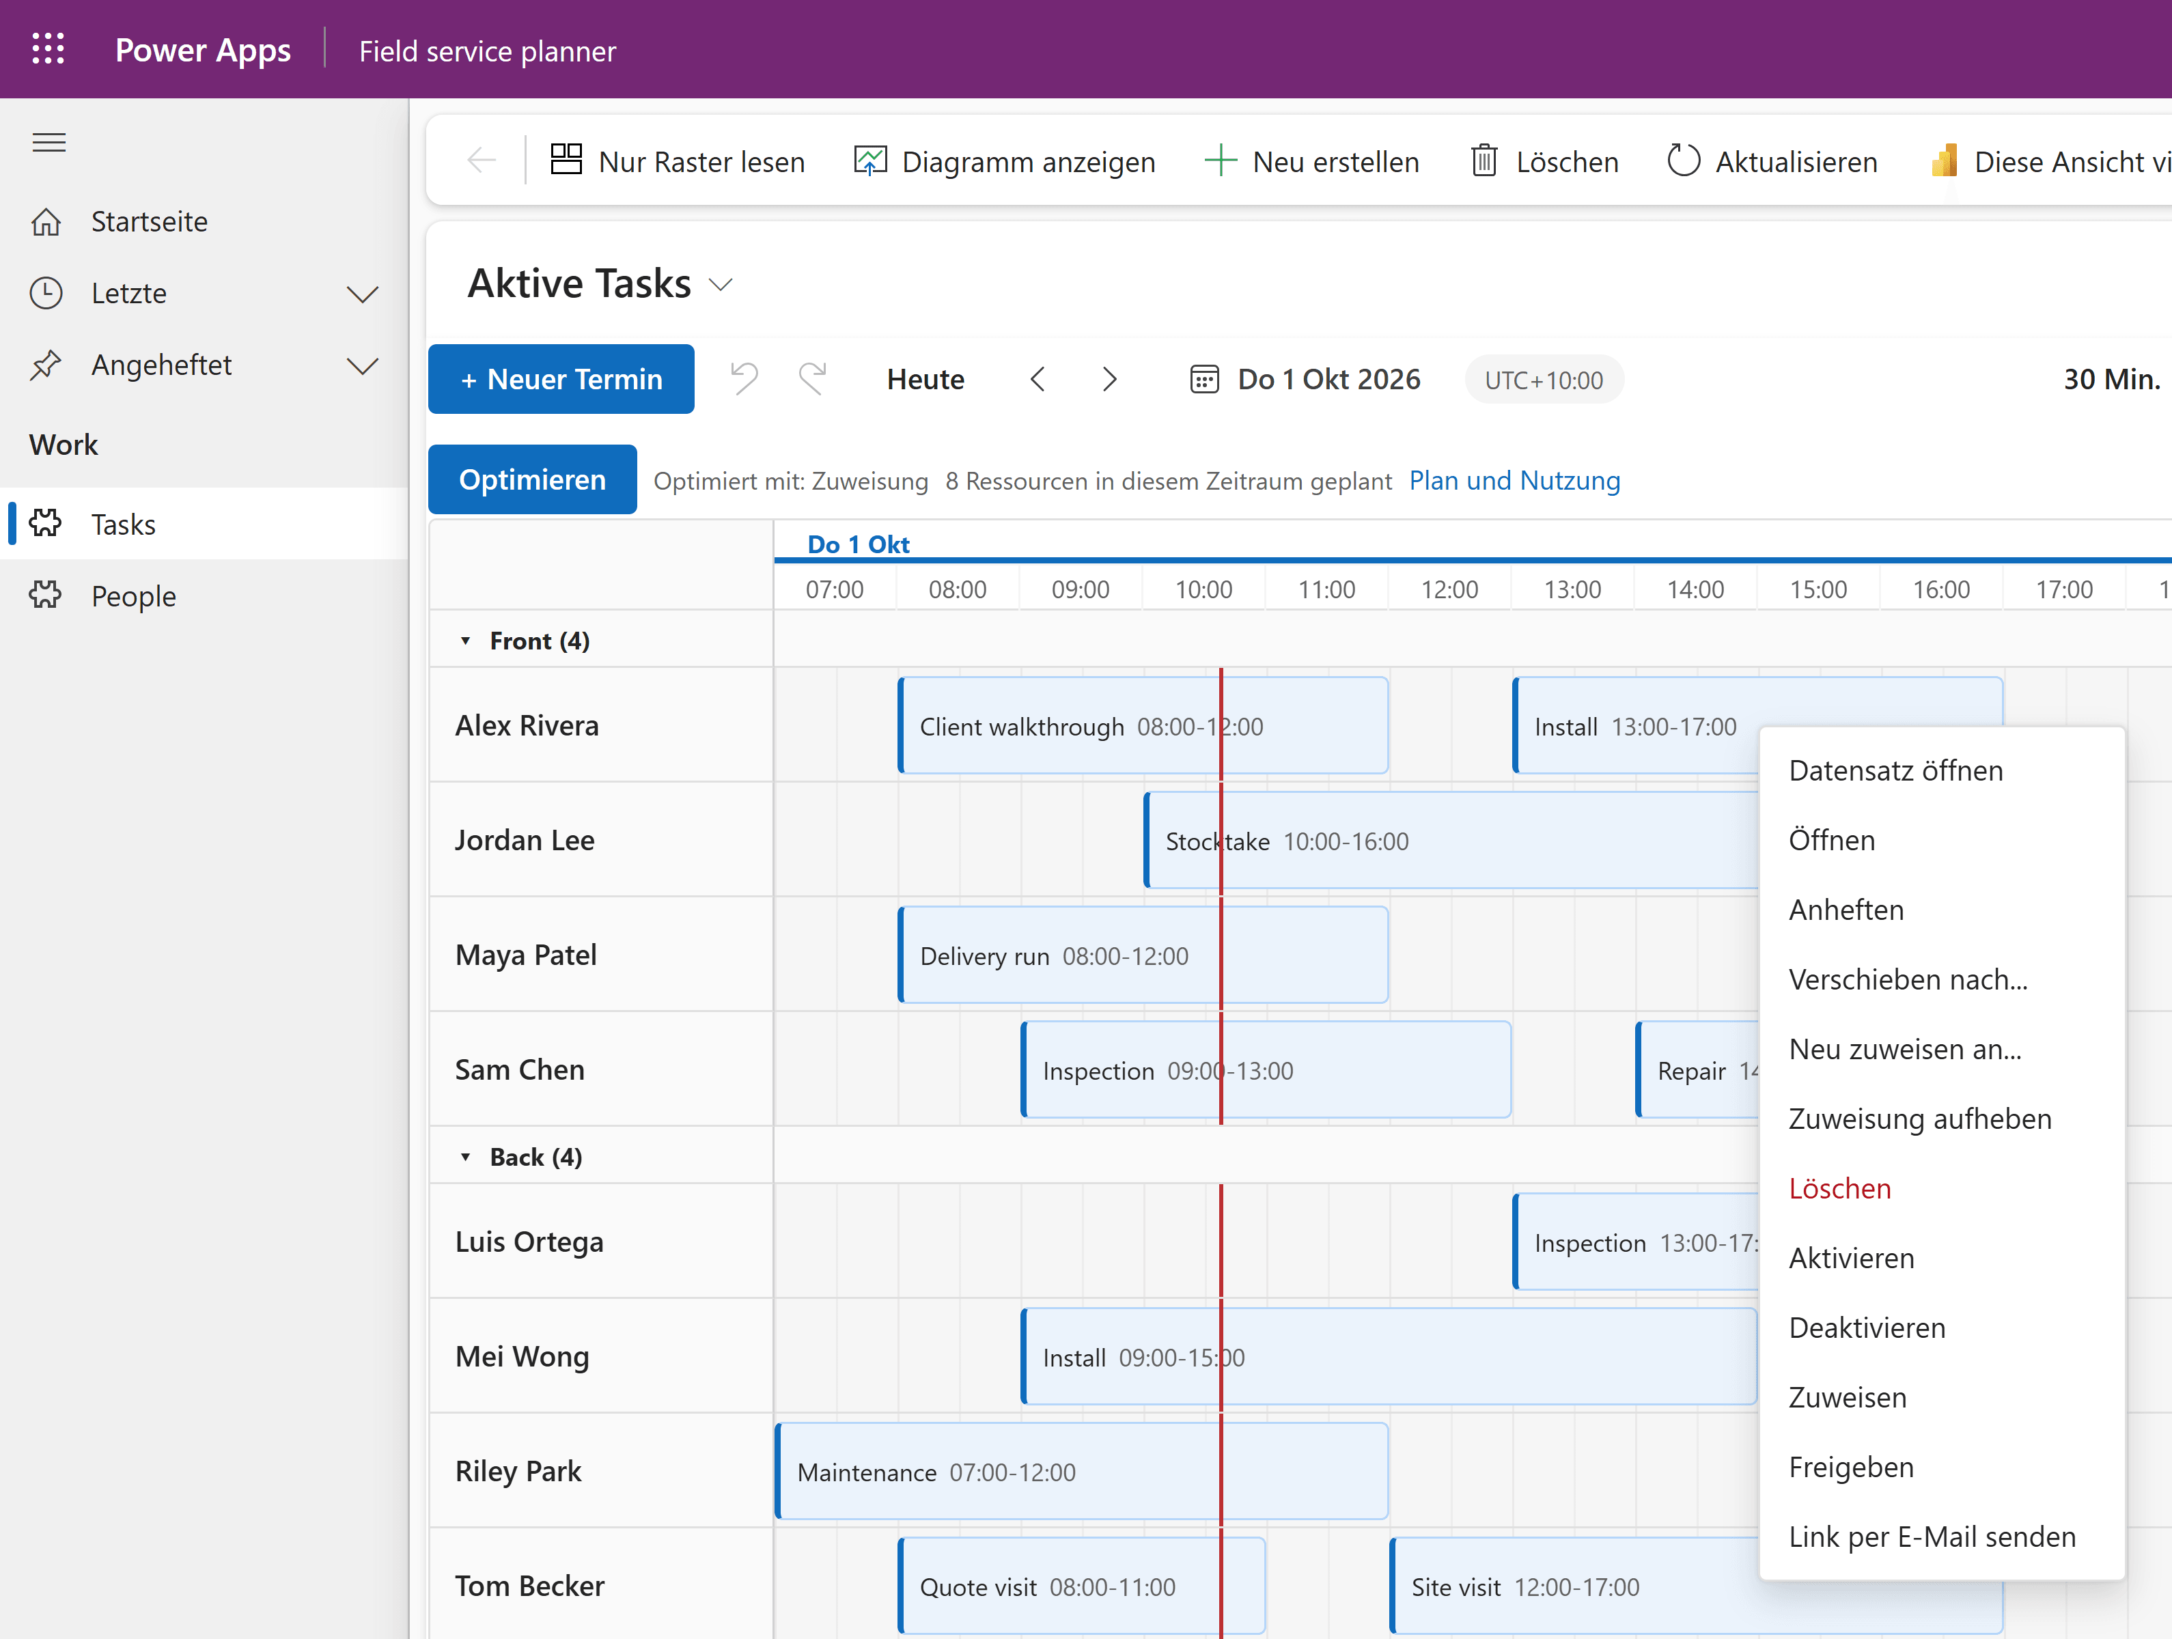Click Nur Raster lesen
This screenshot has width=2172, height=1639.
(678, 161)
